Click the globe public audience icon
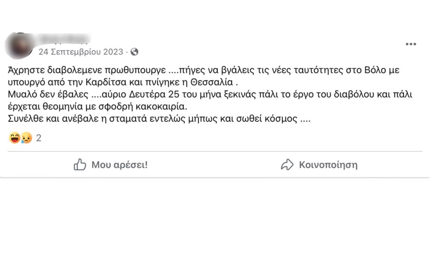Image resolution: width=434 pixels, height=280 pixels. 134,52
